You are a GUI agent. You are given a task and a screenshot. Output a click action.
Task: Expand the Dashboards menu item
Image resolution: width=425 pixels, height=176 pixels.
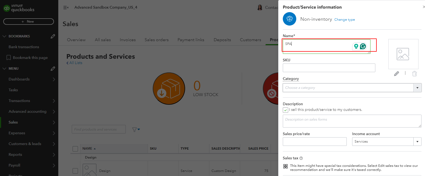pos(54,79)
